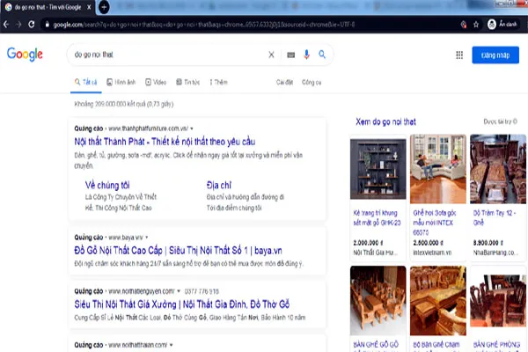
Task: Click the result count text Khoảng 209.000.000
Action: (x=124, y=104)
